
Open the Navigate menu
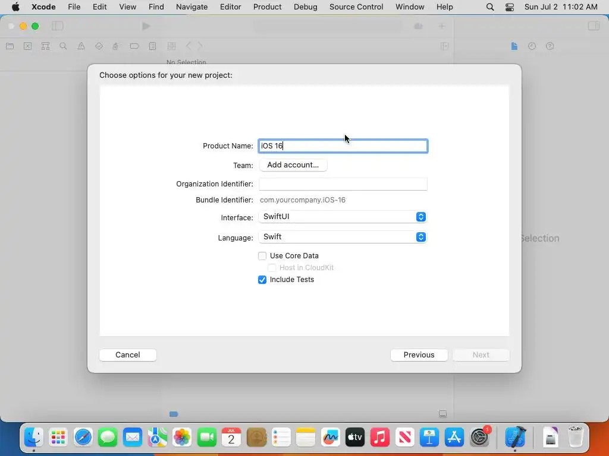tap(192, 7)
